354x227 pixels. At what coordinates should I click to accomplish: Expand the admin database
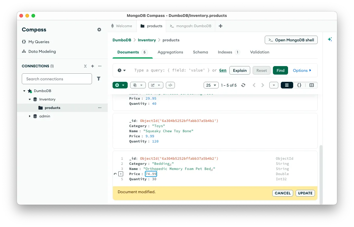(x=30, y=116)
